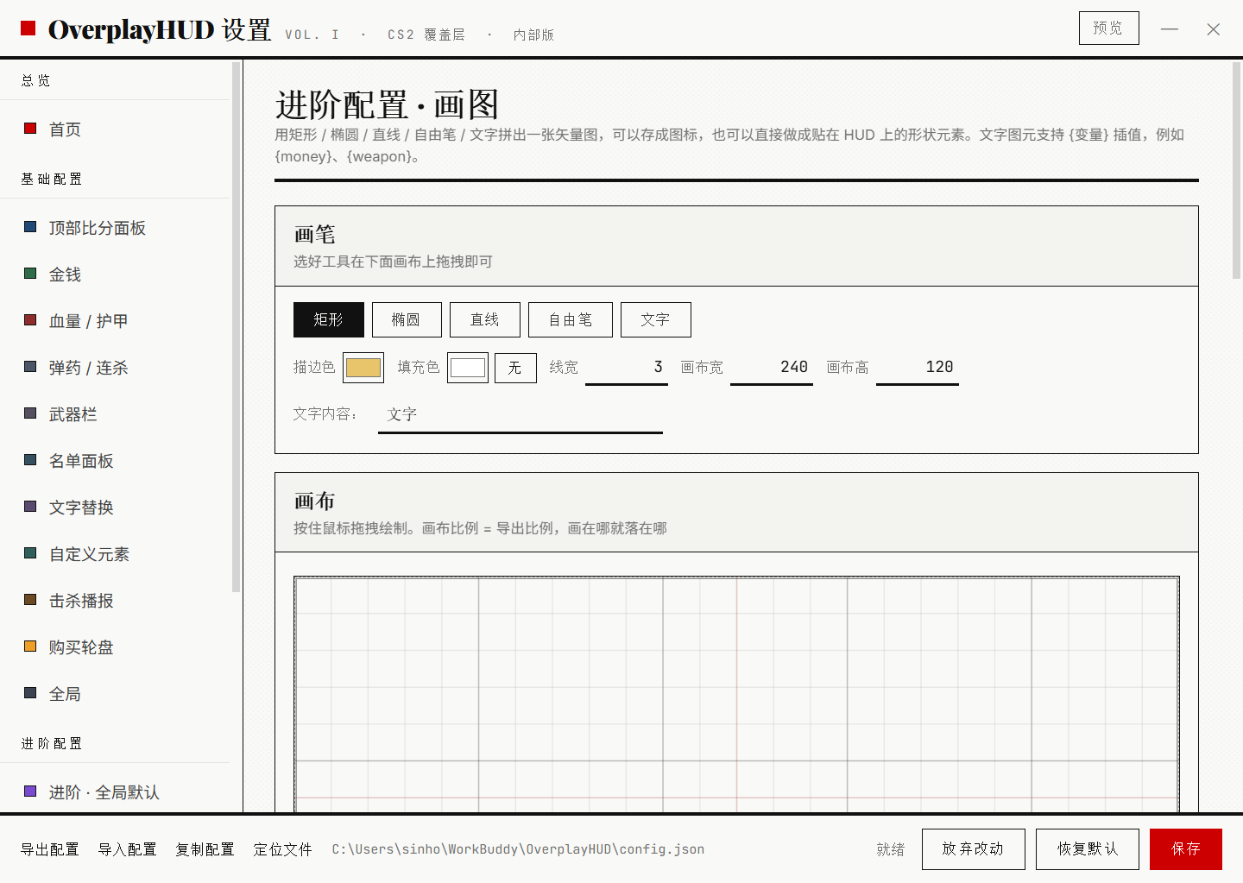The image size is (1243, 883).
Task: Click the brown square icon beside 击杀播报
Action: (30, 600)
